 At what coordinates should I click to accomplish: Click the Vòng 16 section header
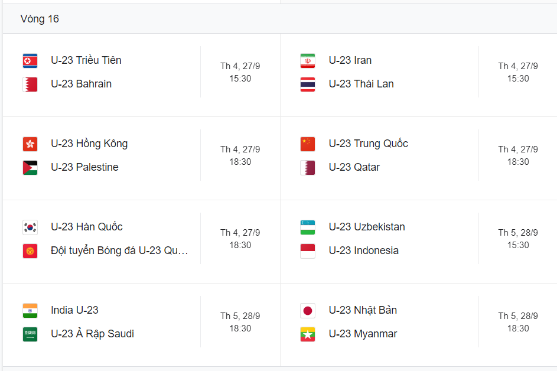[40, 19]
